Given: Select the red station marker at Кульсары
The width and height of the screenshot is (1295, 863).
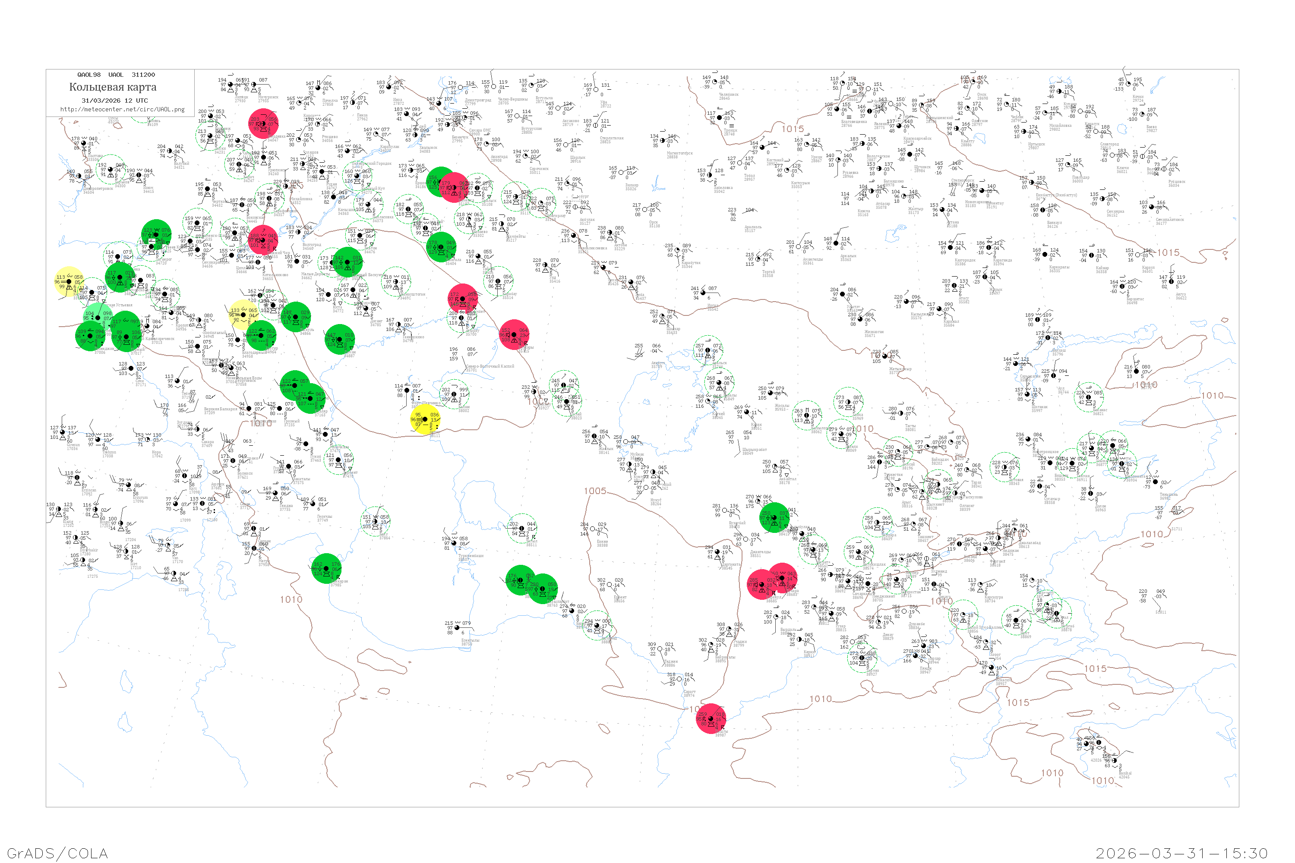Looking at the screenshot, I should click(515, 335).
